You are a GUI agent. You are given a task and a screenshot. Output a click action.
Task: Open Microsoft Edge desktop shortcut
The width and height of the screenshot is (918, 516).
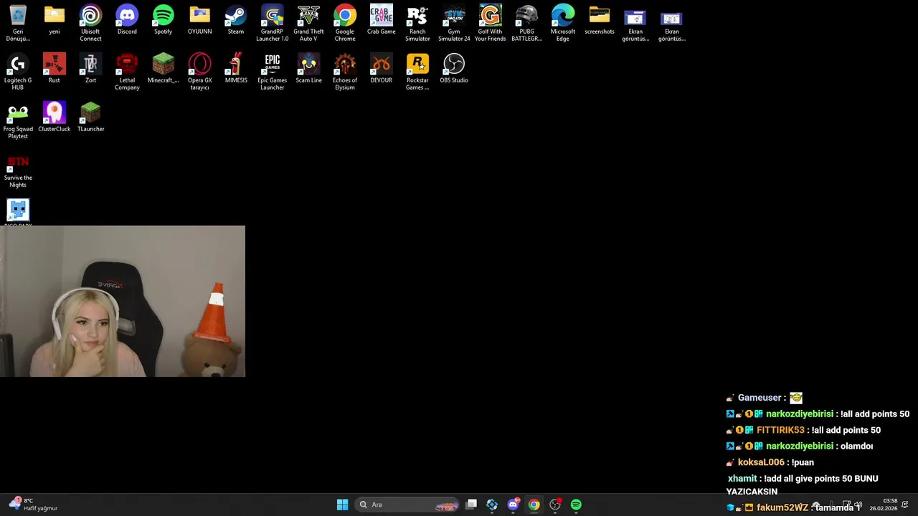(x=563, y=23)
